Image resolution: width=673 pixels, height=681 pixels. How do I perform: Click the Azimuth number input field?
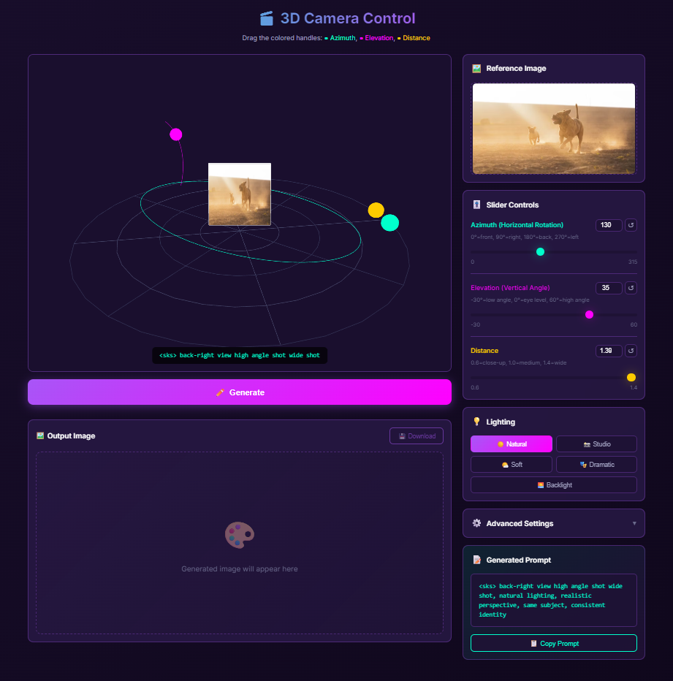(x=608, y=225)
